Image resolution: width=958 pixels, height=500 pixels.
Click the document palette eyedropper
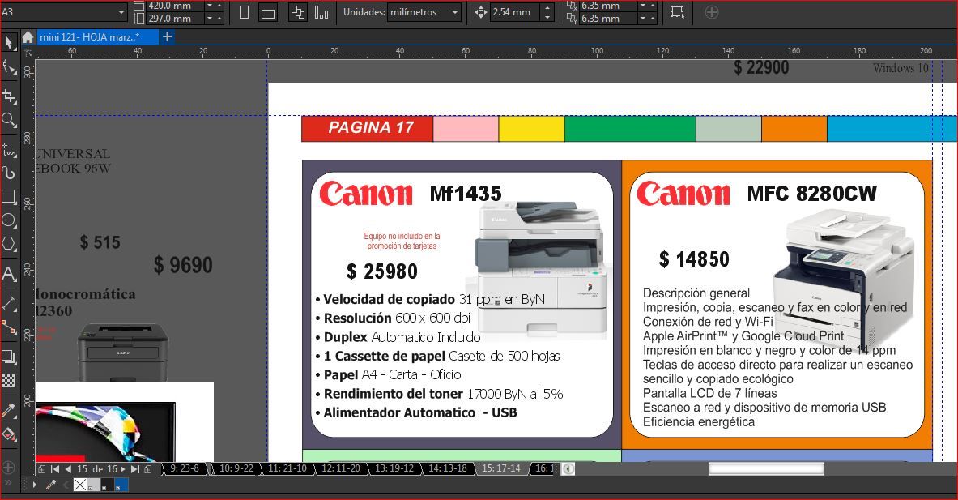point(51,485)
